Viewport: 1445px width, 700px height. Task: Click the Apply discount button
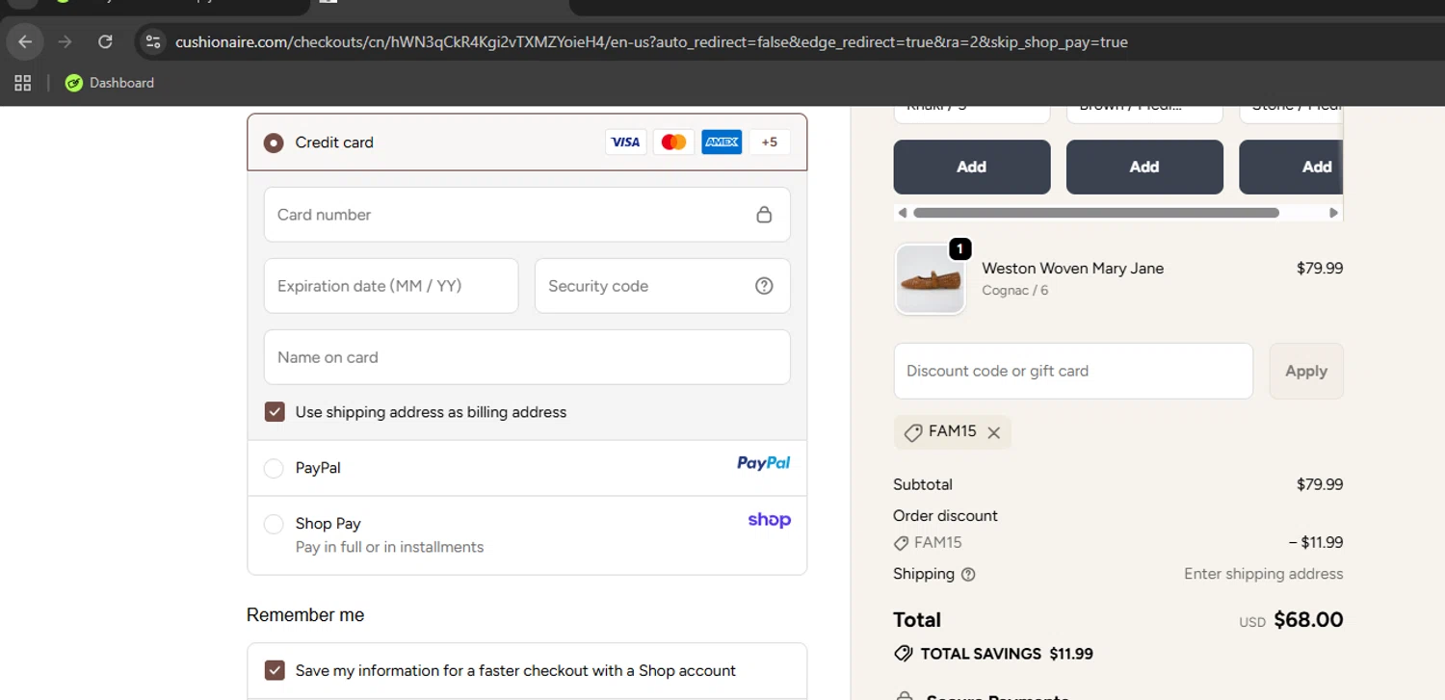[x=1306, y=371]
